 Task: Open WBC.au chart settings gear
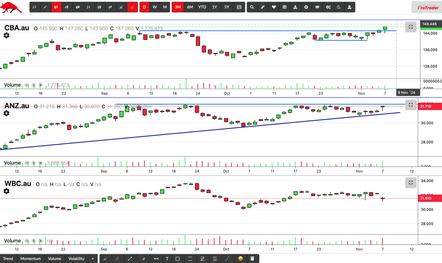[x=6, y=191]
